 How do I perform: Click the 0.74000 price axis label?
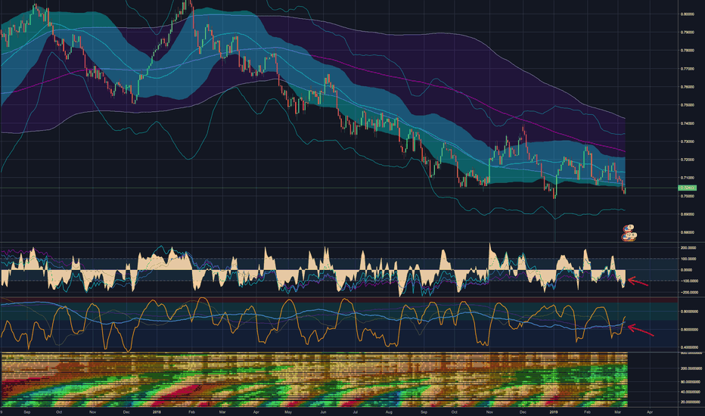coord(687,123)
